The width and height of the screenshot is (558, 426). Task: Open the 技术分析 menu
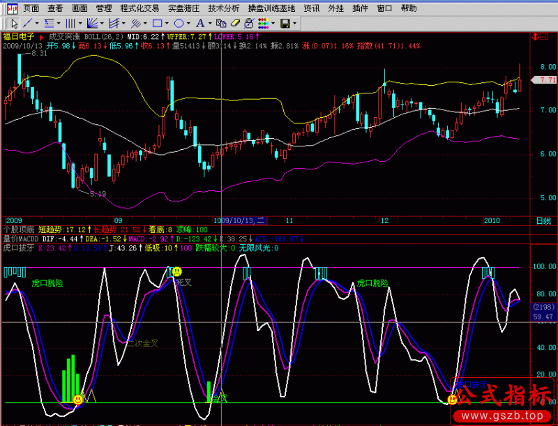click(x=223, y=8)
